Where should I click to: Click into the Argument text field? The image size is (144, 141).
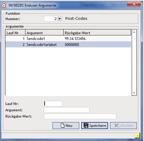[67, 110]
